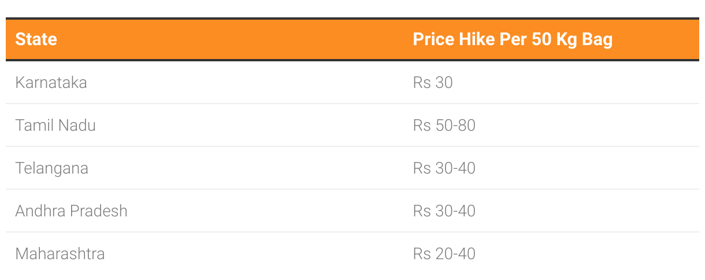Click the State column header
This screenshot has width=705, height=280.
36,39
